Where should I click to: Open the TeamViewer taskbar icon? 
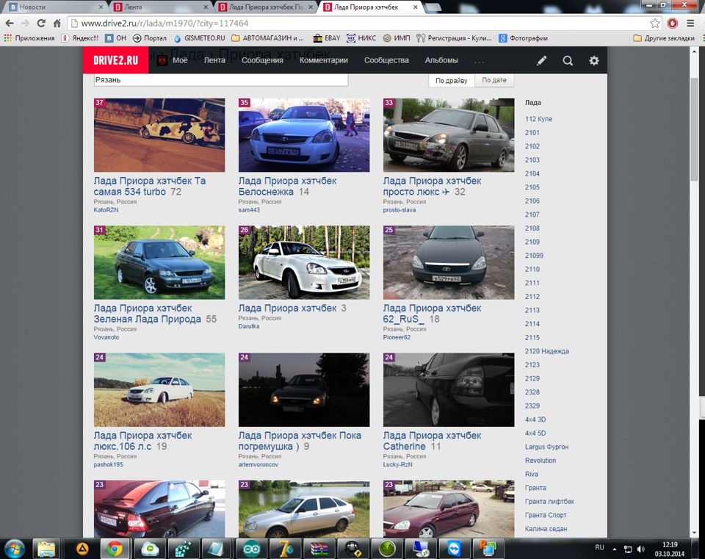[x=455, y=549]
